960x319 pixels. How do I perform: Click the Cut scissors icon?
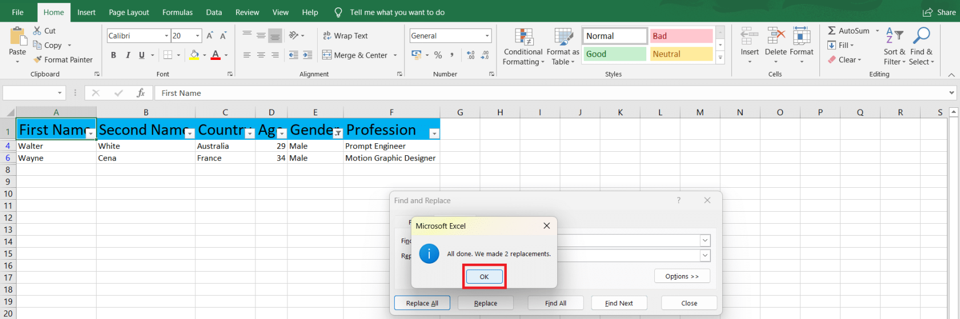[37, 31]
